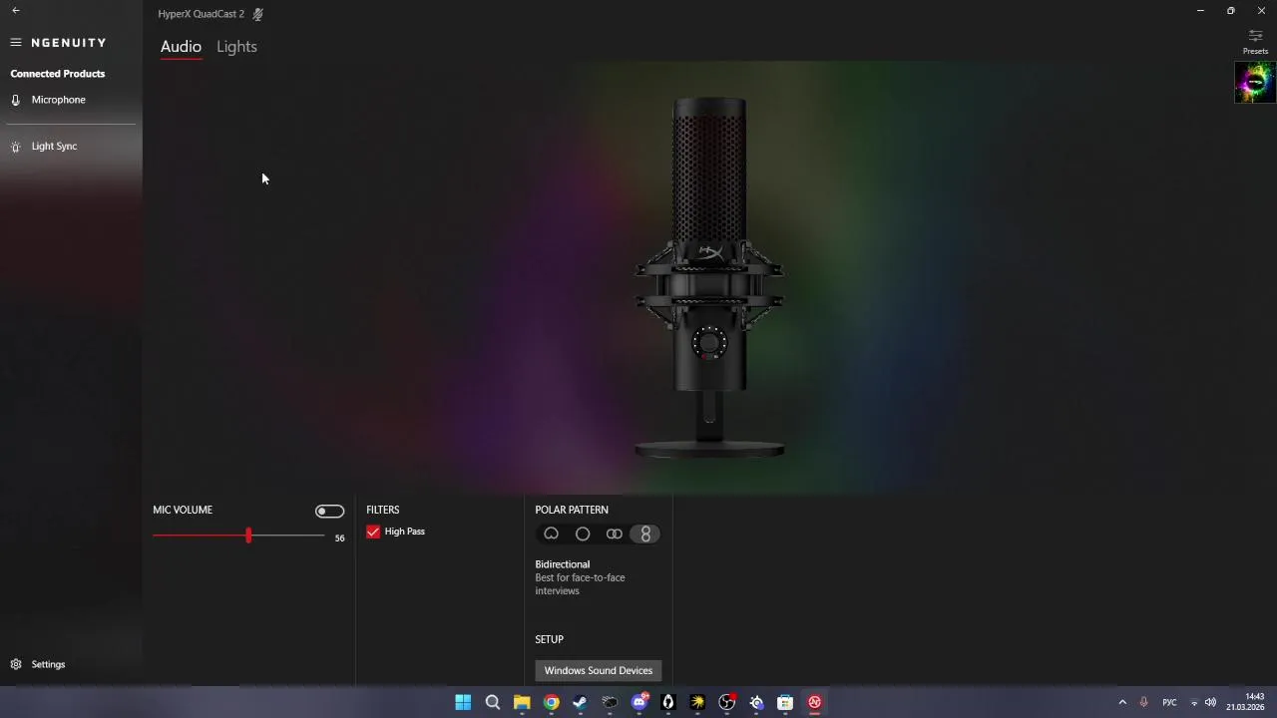Click the Bidirectional description title
The height and width of the screenshot is (718, 1277).
click(563, 564)
